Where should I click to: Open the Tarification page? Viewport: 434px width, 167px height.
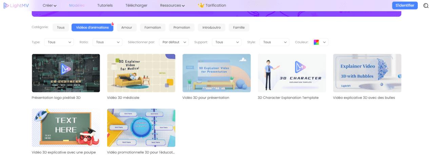[216, 5]
